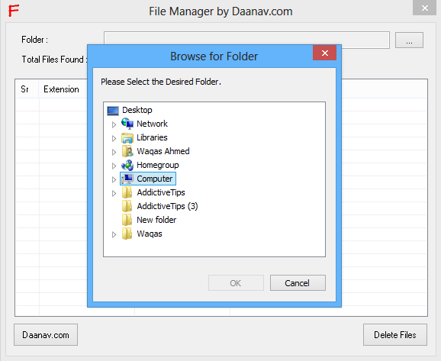Cancel the Browse for Folder dialog
The image size is (441, 361).
point(298,283)
